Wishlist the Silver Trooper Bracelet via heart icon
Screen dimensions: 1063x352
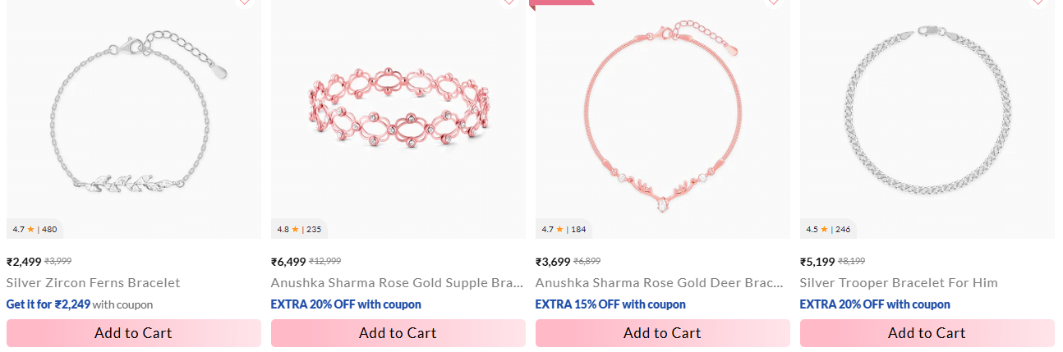[1038, 2]
